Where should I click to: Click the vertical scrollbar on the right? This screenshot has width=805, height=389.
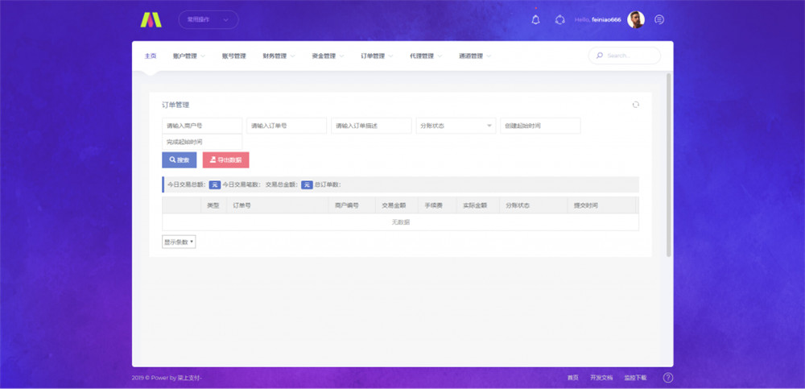tap(669, 165)
